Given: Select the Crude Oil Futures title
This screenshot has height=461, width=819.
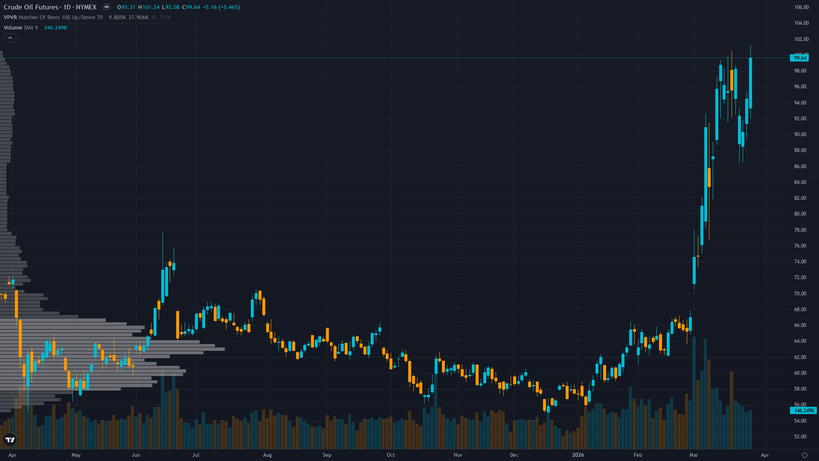Looking at the screenshot, I should pos(31,7).
